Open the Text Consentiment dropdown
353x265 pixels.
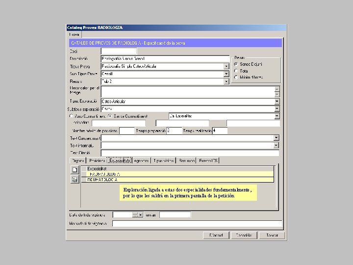(x=276, y=138)
